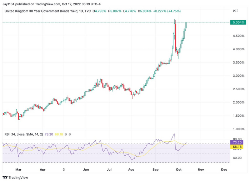
Task: Click the 'Nov' label on the time axis
Action: click(201, 170)
